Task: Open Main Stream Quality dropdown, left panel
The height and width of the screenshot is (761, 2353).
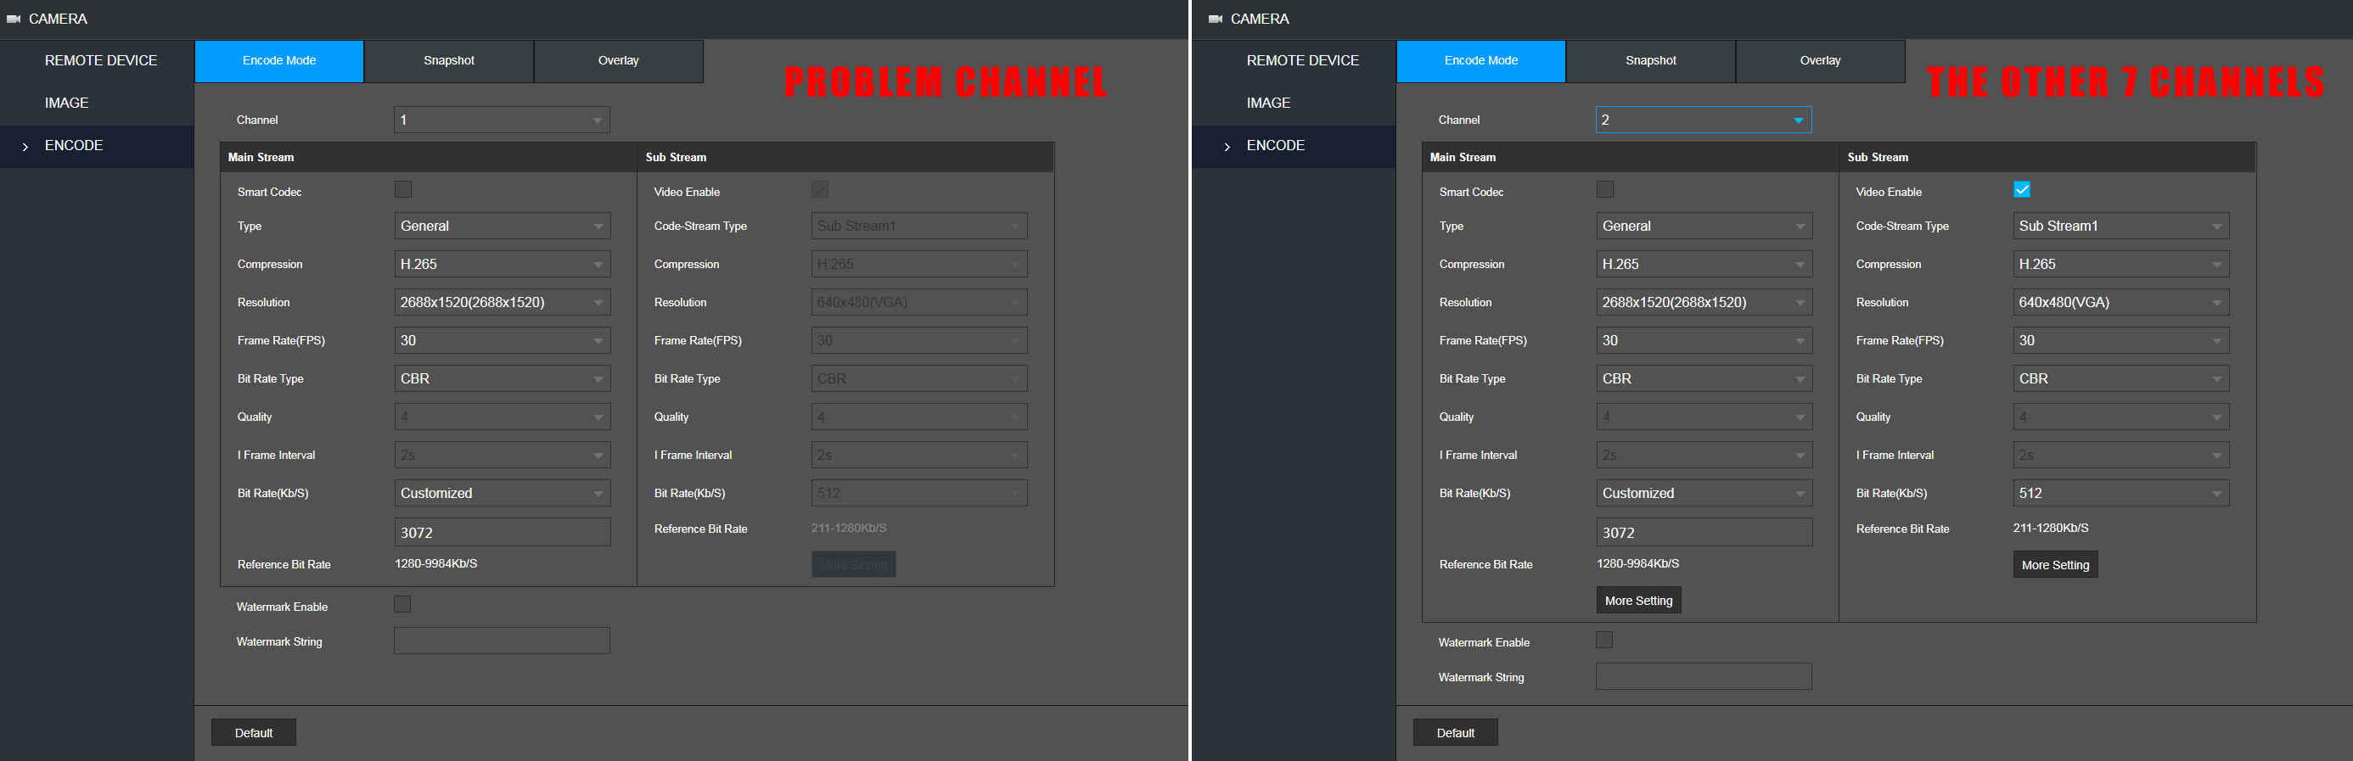Action: tap(503, 417)
